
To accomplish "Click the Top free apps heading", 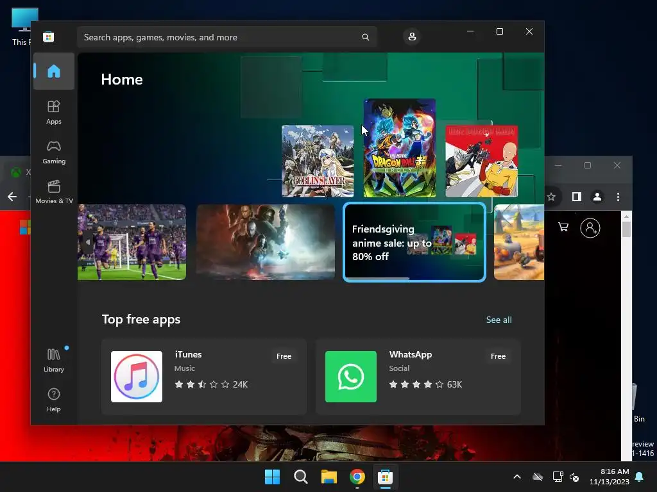I will (x=141, y=319).
